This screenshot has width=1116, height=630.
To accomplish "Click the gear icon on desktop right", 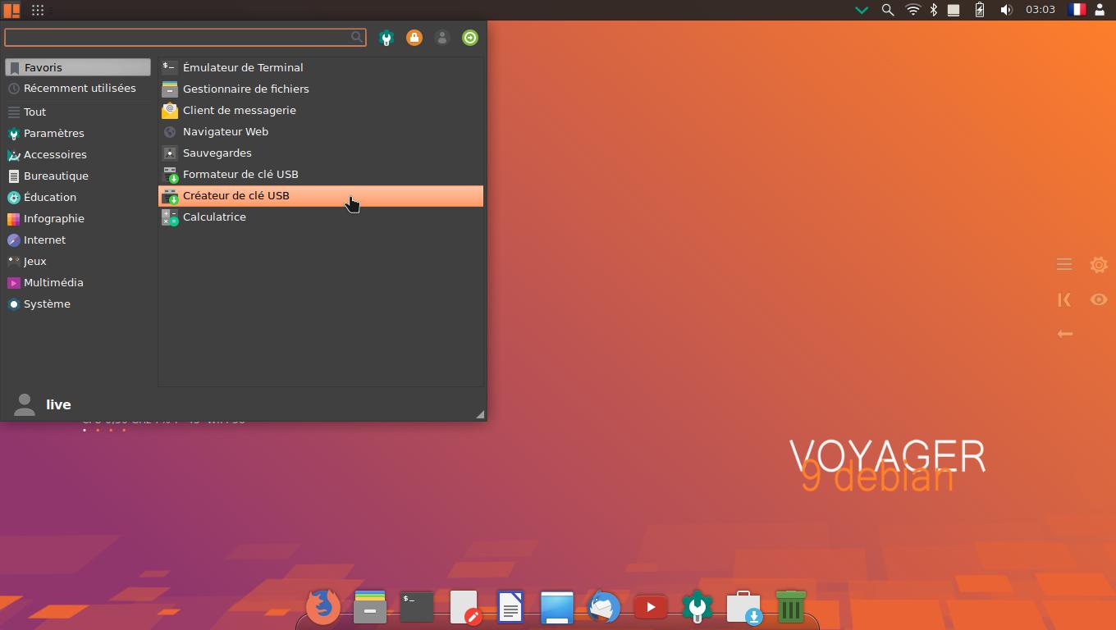I will (1099, 264).
